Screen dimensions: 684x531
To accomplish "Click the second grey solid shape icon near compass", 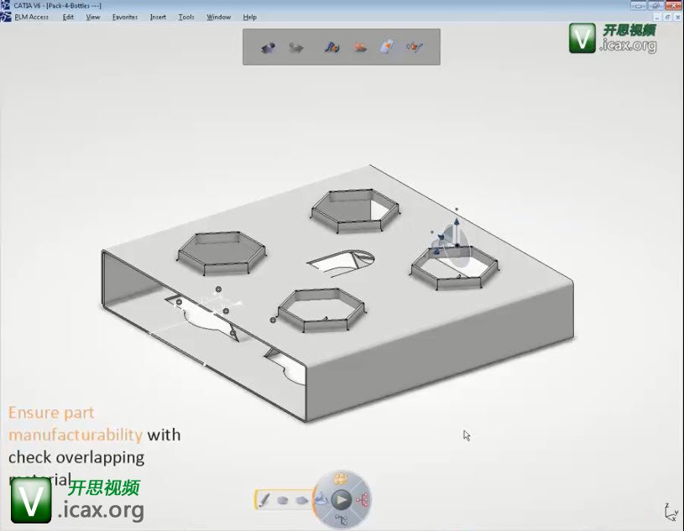I will (301, 500).
